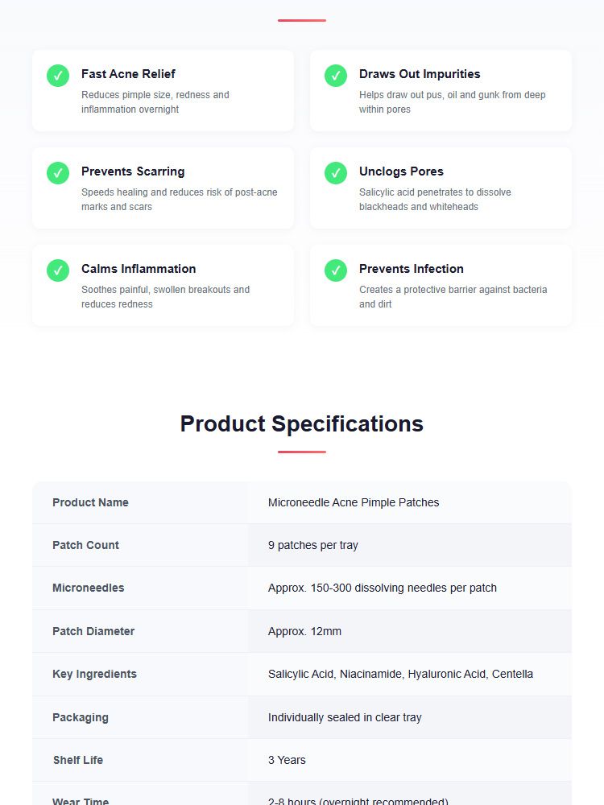Click the check icon beside Unclogs Pores
The image size is (604, 805).
tap(335, 173)
